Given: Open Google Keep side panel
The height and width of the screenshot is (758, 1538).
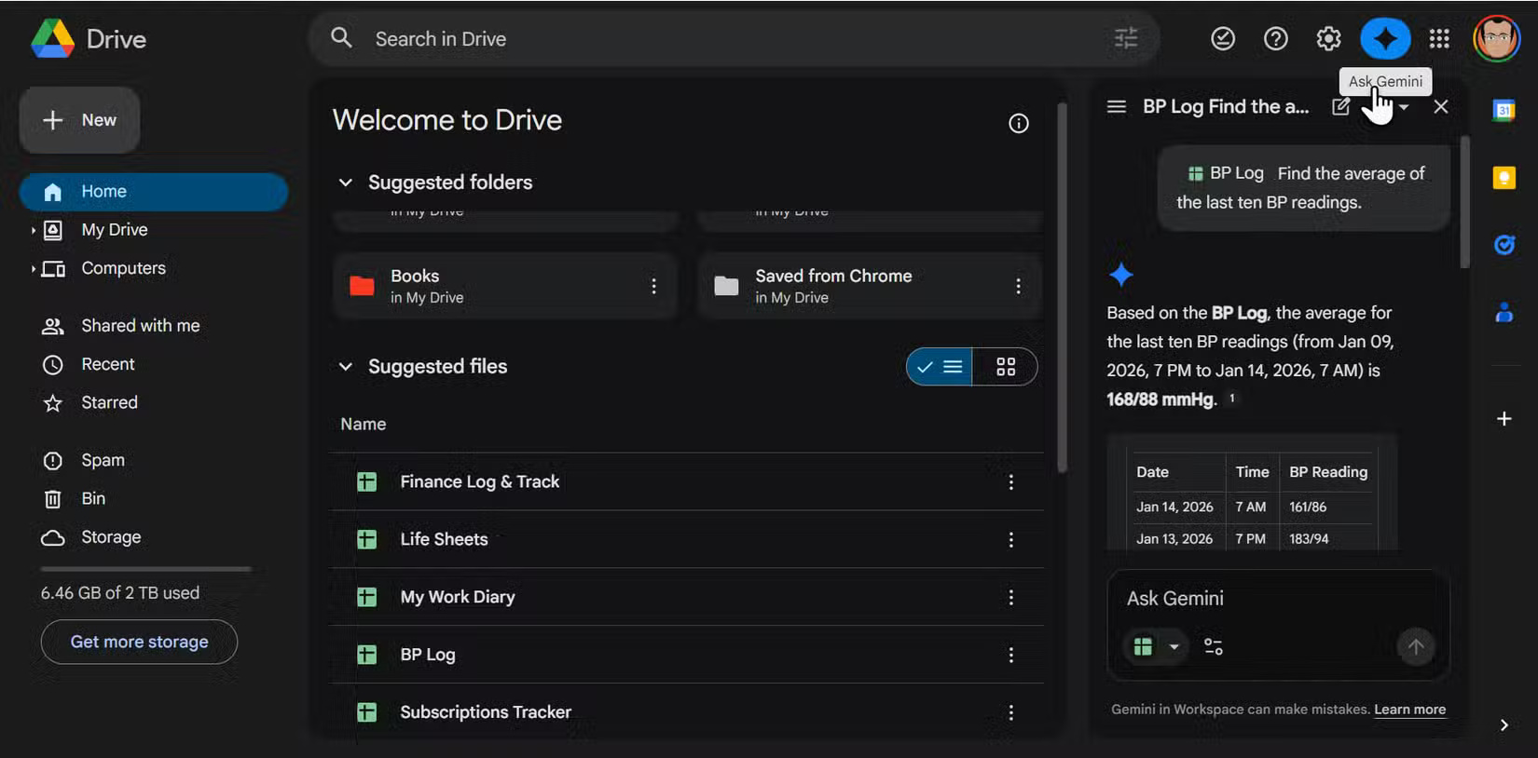Looking at the screenshot, I should pyautogui.click(x=1504, y=177).
